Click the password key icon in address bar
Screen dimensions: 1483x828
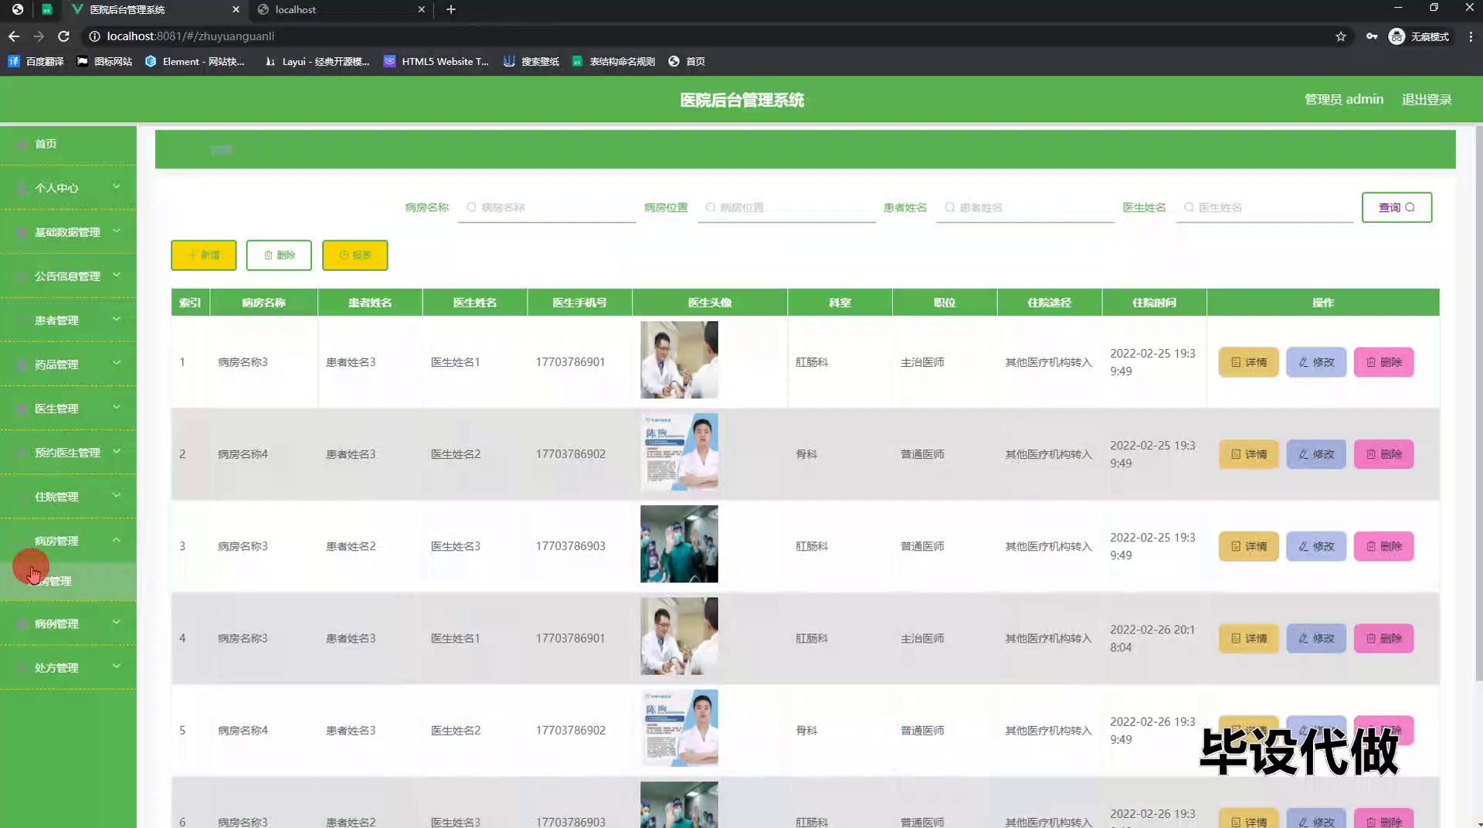[1372, 36]
